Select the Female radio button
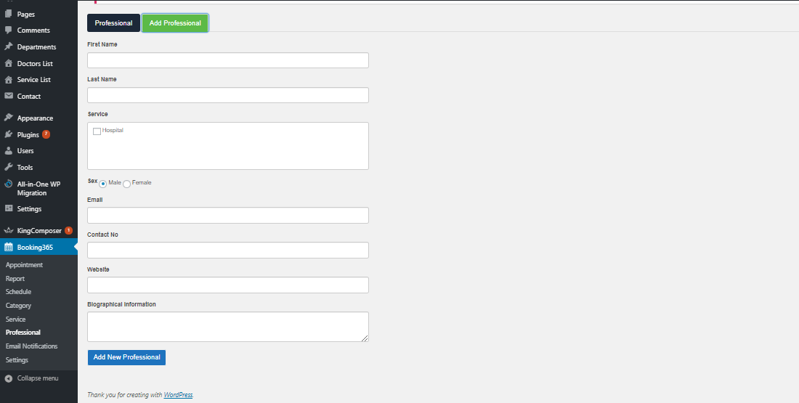This screenshot has width=799, height=403. pyautogui.click(x=127, y=184)
